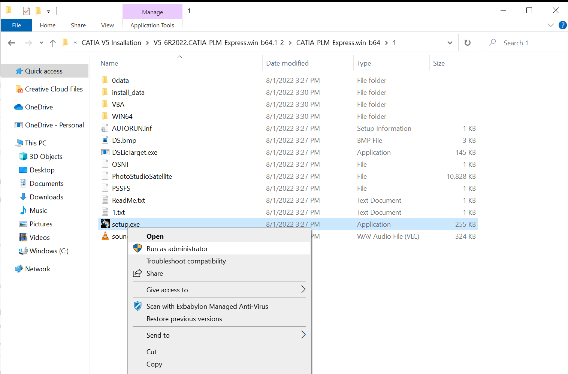Expand the ribbon chevron
568x374 pixels.
[550, 25]
